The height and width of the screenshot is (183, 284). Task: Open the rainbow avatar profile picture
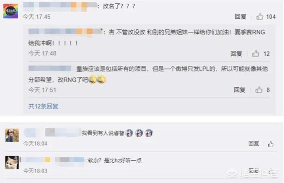(x=11, y=11)
